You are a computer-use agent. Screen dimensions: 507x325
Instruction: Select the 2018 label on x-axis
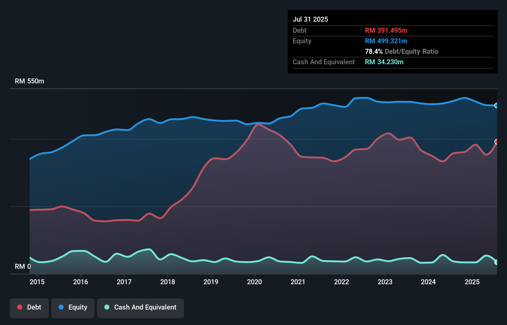[x=168, y=282]
